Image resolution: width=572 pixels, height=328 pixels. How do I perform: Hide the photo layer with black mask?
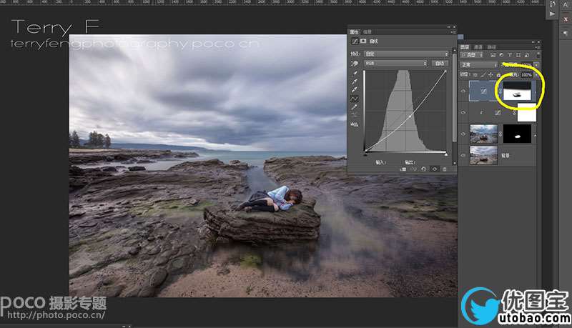pos(463,134)
